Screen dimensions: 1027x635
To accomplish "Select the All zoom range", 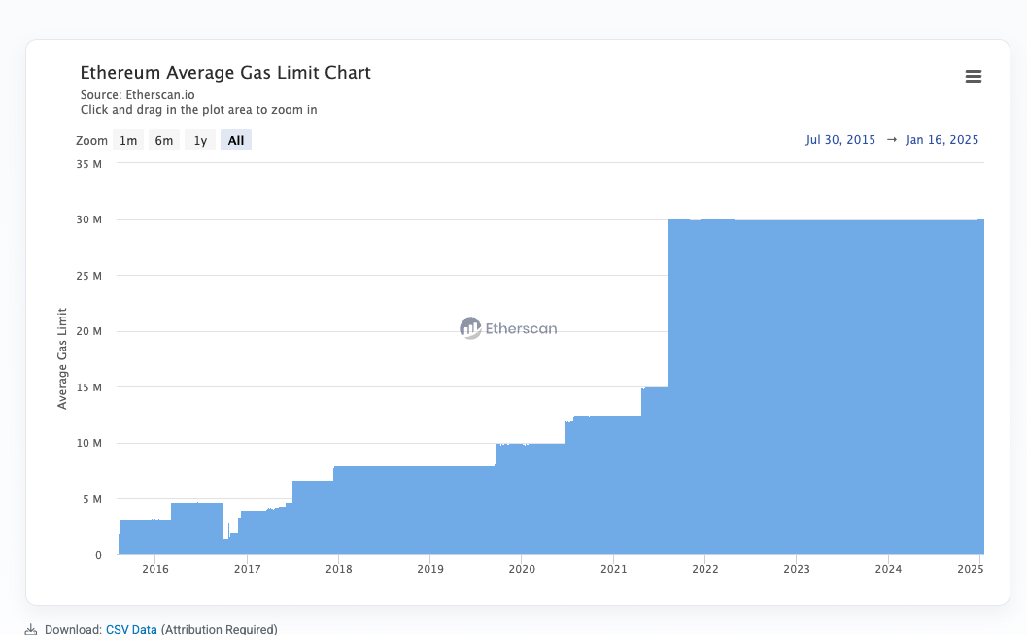I will pos(236,140).
